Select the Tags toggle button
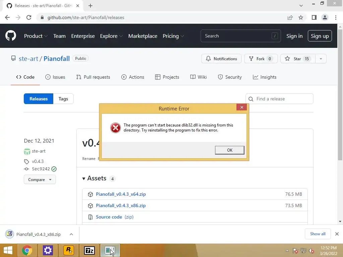The height and width of the screenshot is (257, 343). click(63, 99)
